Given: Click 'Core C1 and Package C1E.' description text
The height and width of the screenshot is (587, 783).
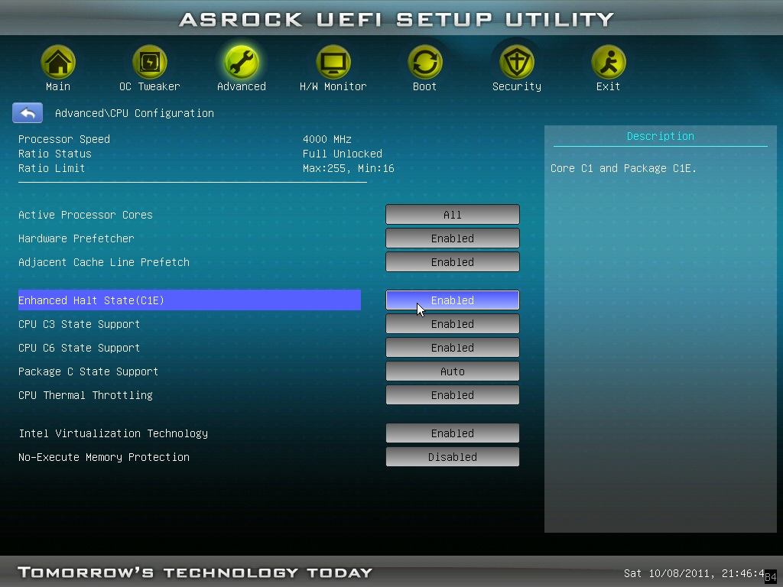Looking at the screenshot, I should pyautogui.click(x=623, y=168).
